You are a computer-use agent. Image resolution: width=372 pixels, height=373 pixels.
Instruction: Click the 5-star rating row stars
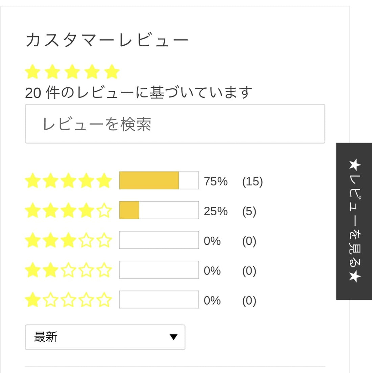point(68,181)
